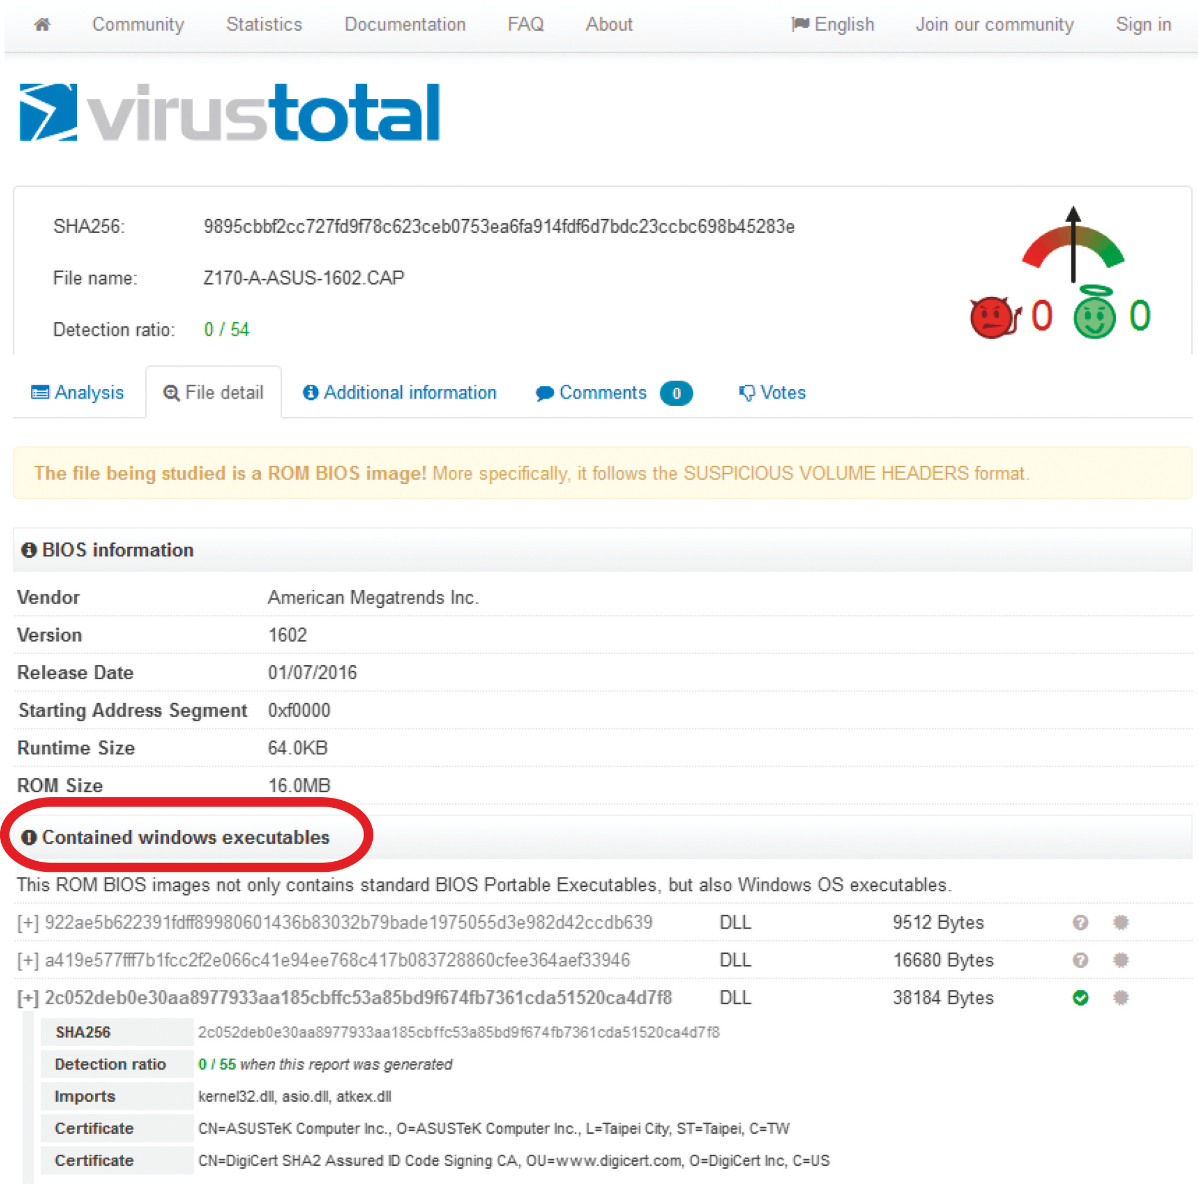This screenshot has height=1184, width=1198.
Task: Click the Sign in link
Action: [x=1143, y=25]
